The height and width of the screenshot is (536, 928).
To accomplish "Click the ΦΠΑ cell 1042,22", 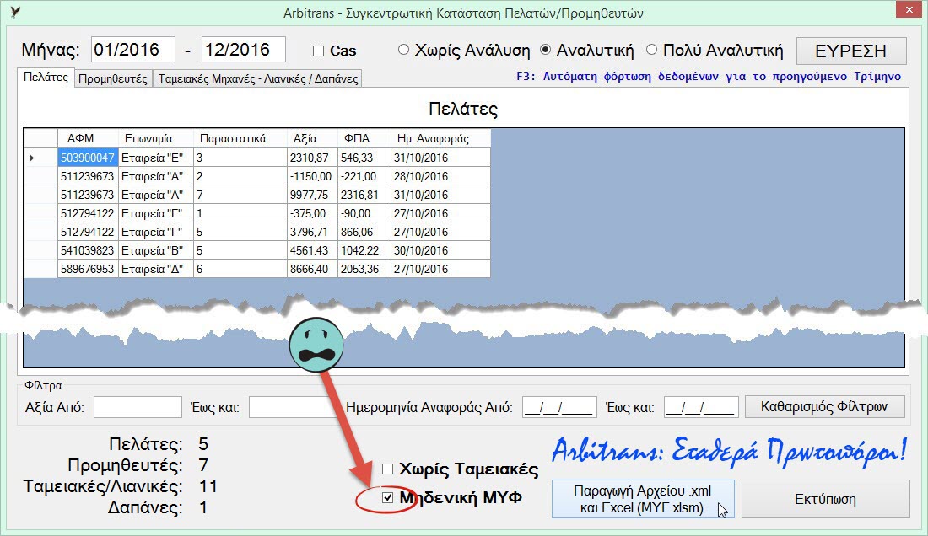I will 364,250.
